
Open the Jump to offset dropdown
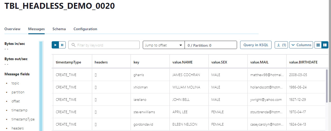point(164,45)
